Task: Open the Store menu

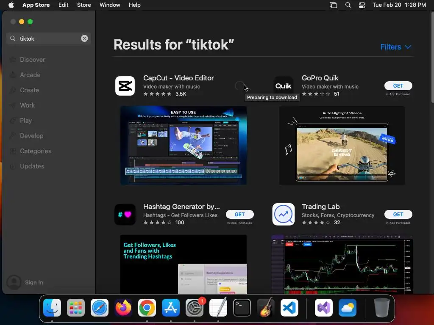Action: coord(84,5)
